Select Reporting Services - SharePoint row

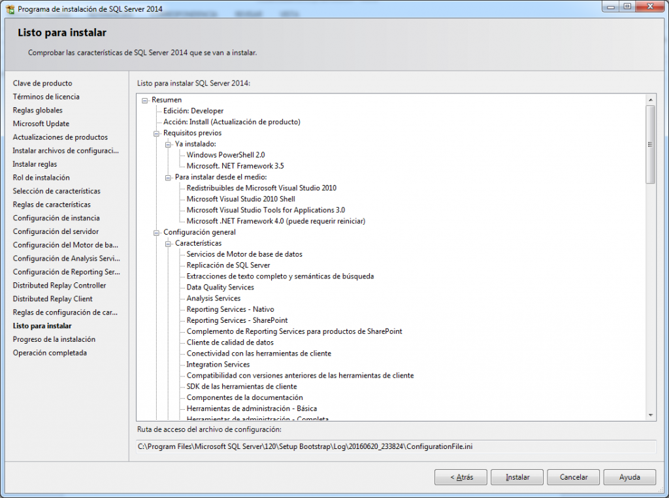237,320
